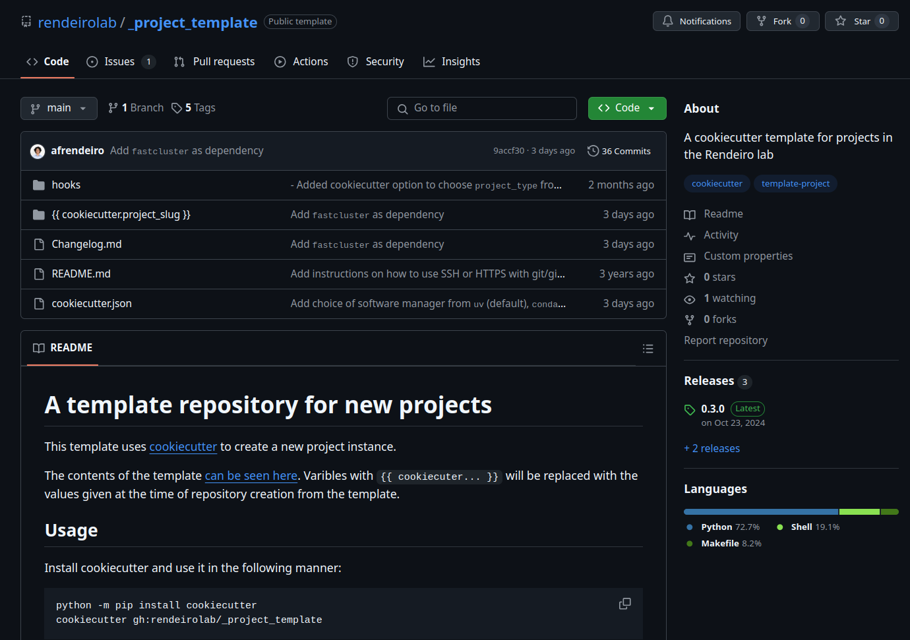910x640 pixels.
Task: Click the afrendeiro avatar image
Action: pyautogui.click(x=38, y=151)
